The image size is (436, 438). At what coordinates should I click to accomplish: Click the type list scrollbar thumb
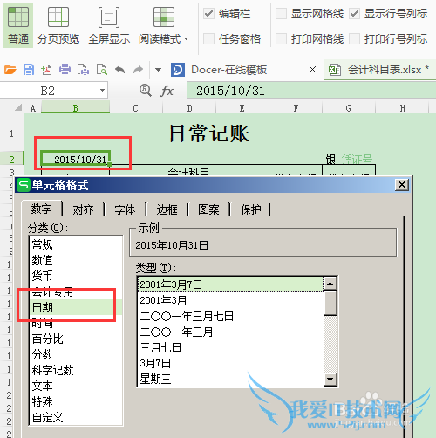(x=330, y=303)
